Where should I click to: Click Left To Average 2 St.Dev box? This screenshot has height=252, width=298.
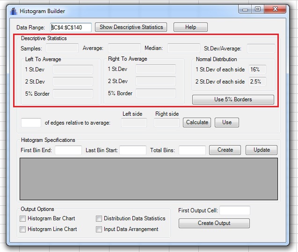coord(73,82)
